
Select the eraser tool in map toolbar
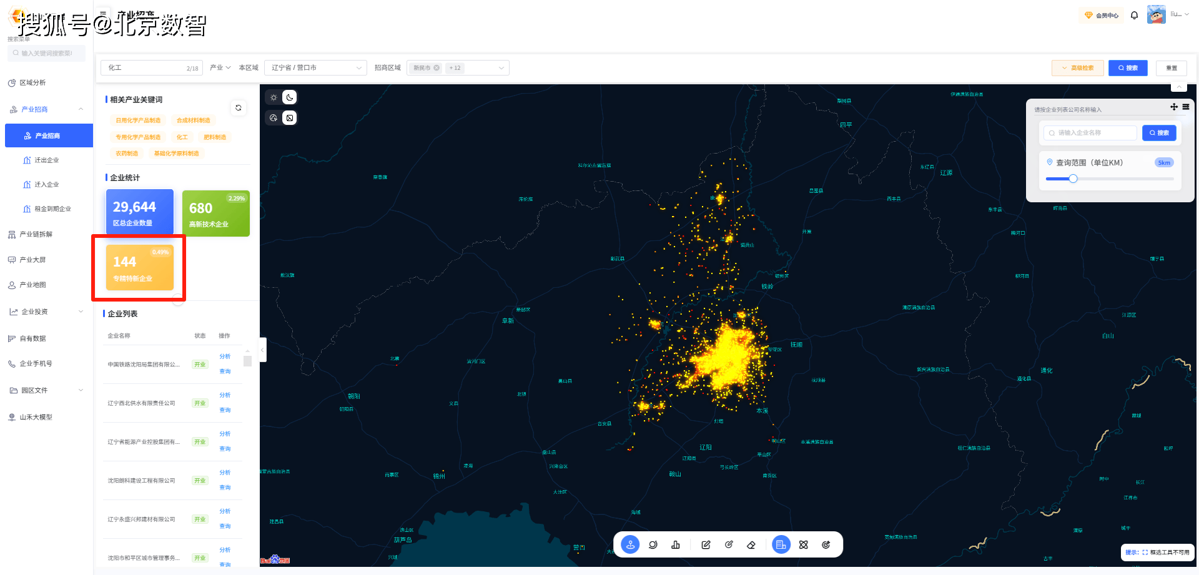click(751, 544)
